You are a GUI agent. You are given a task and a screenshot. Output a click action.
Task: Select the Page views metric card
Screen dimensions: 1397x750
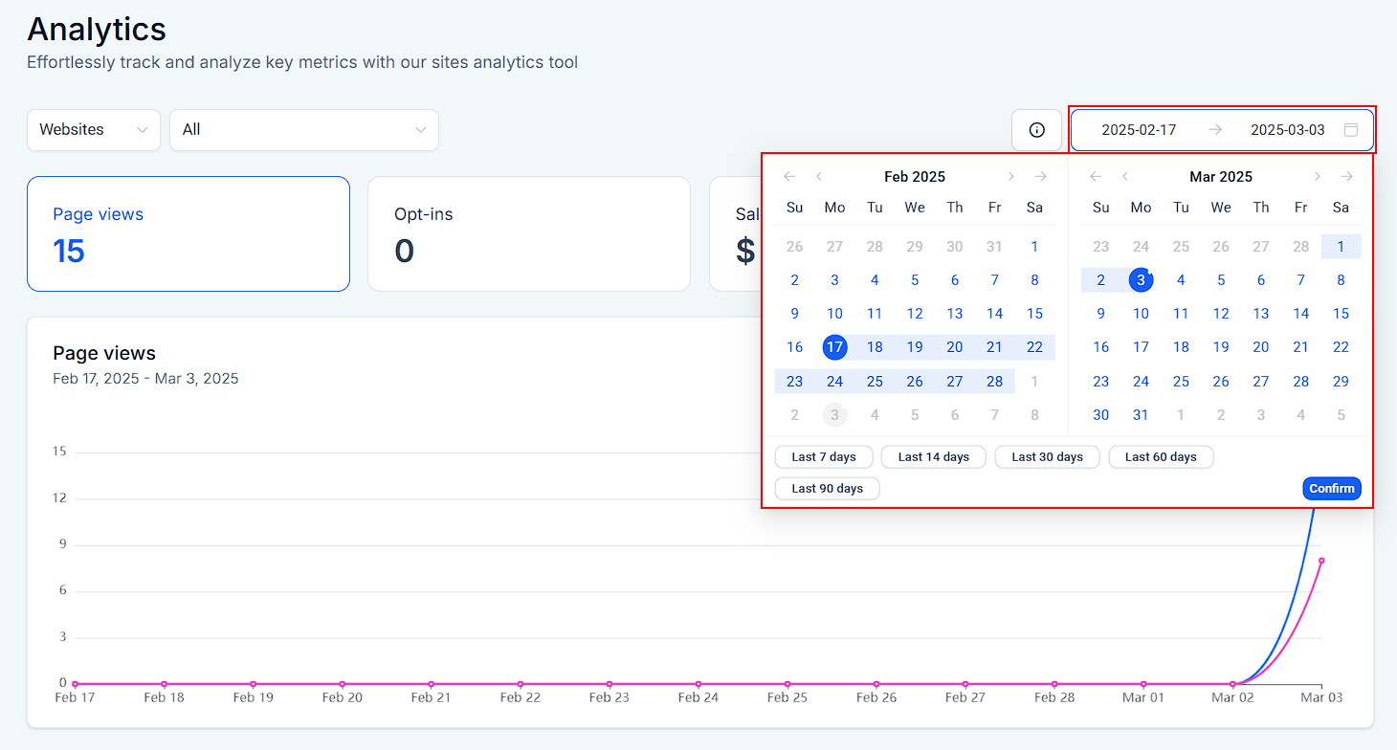(x=188, y=233)
